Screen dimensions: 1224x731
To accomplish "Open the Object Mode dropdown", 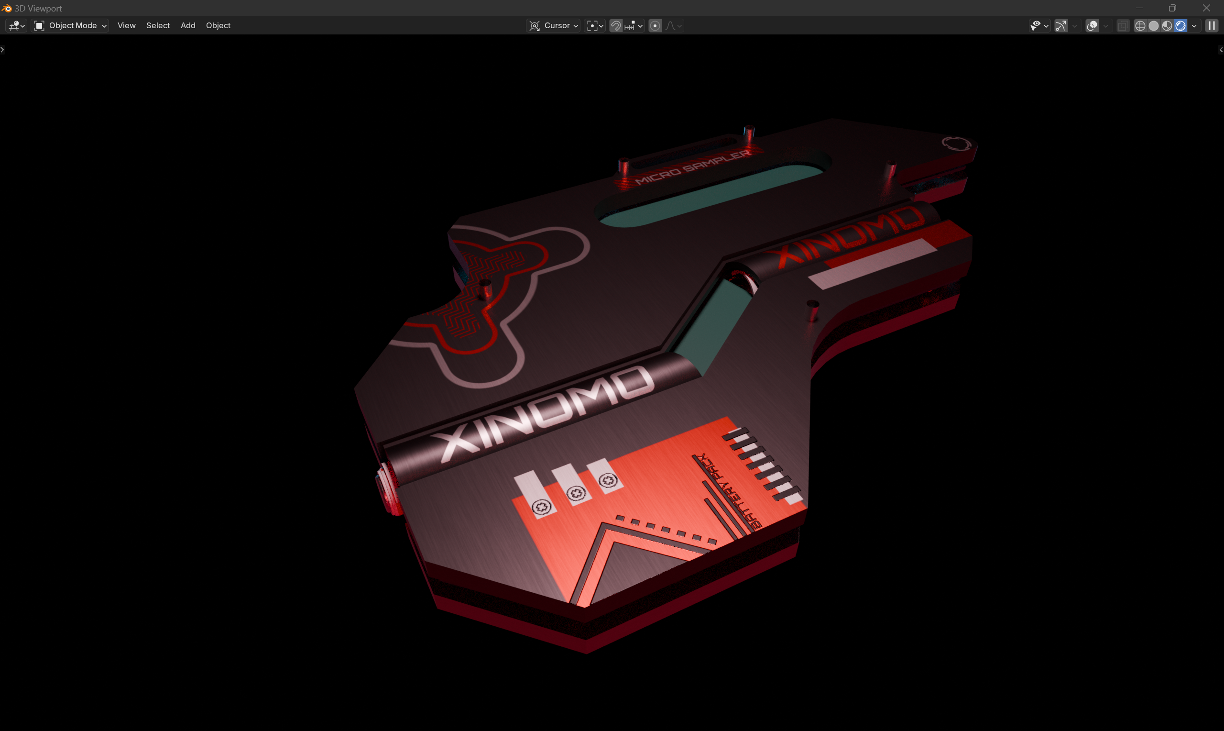I will pos(70,26).
